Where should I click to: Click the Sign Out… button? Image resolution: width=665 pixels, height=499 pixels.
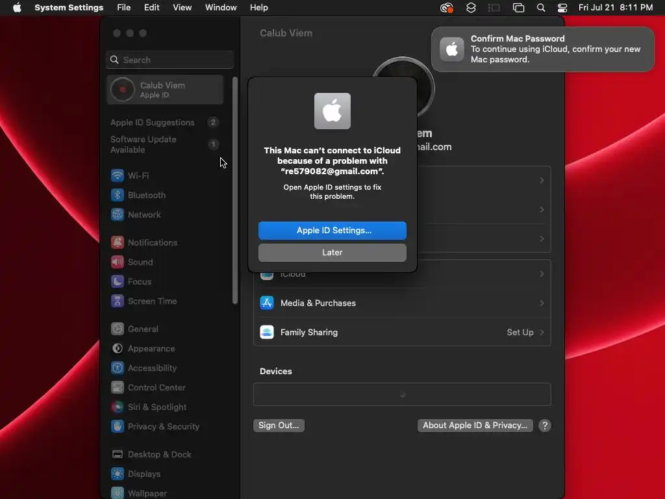click(x=279, y=425)
